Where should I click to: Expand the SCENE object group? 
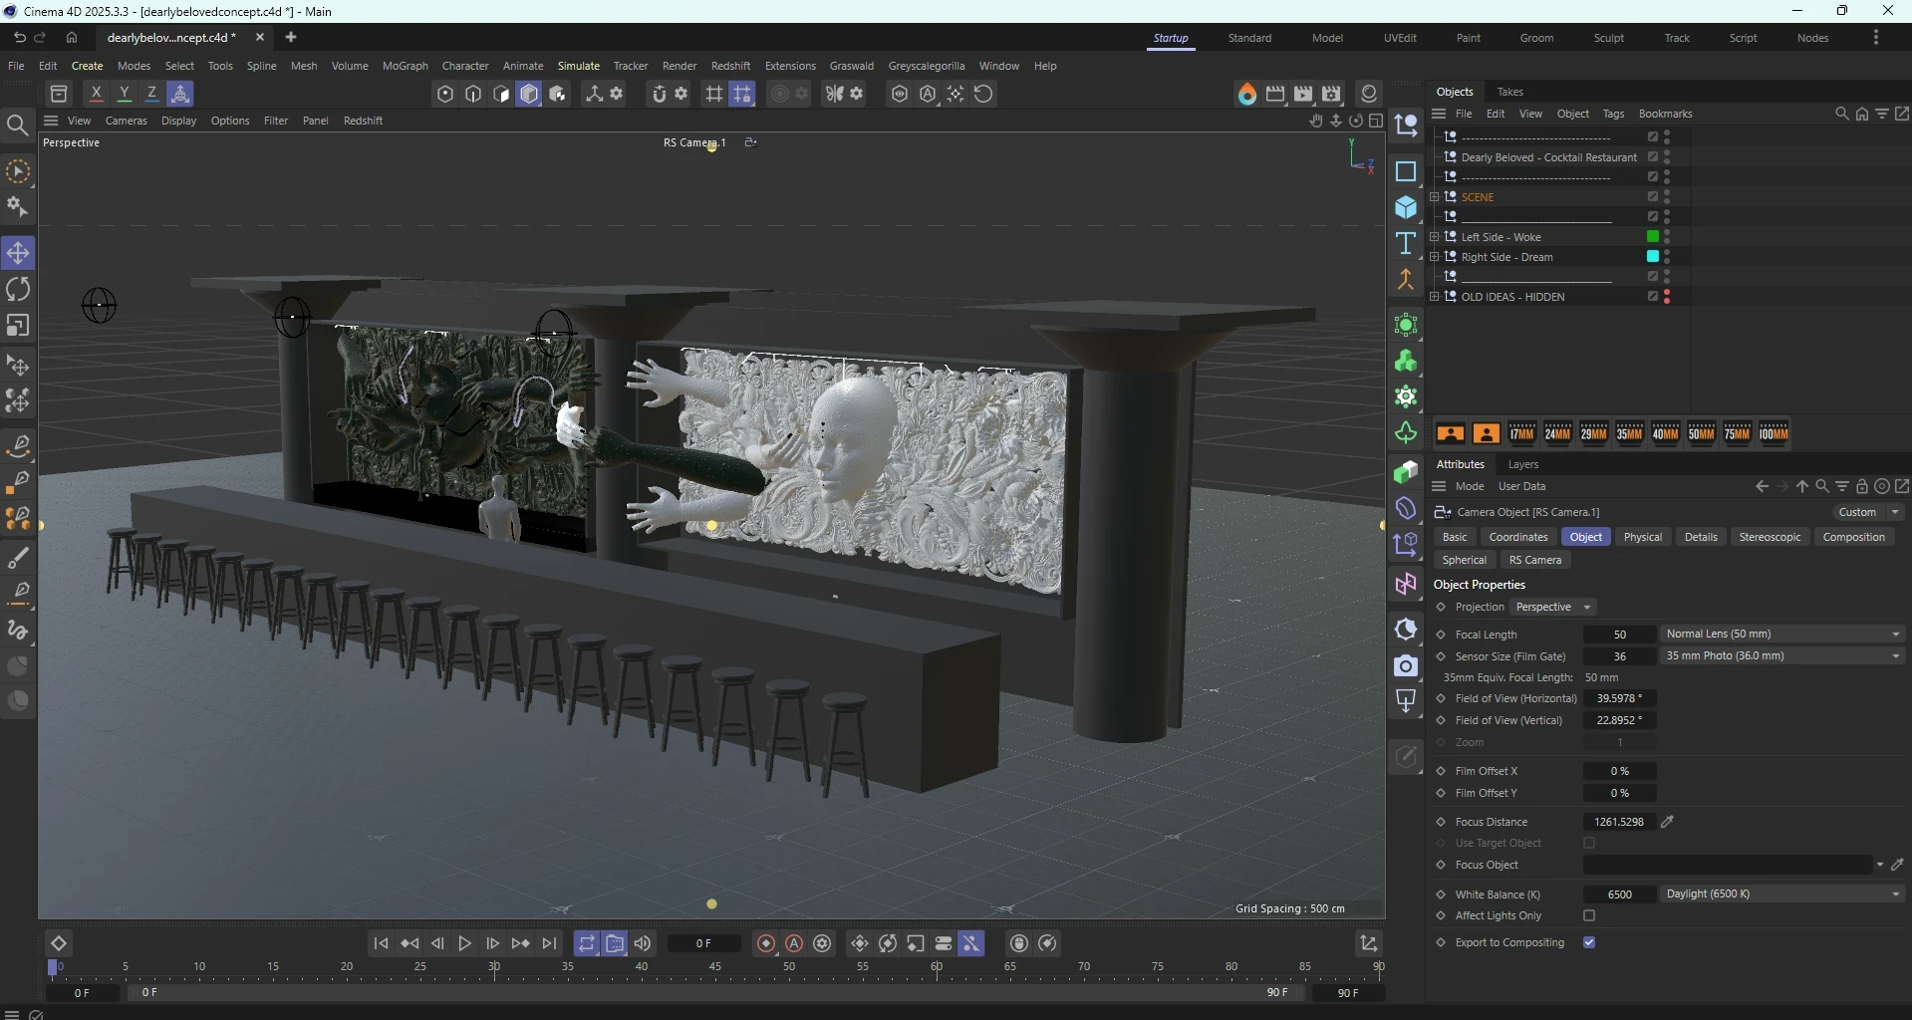coord(1434,197)
